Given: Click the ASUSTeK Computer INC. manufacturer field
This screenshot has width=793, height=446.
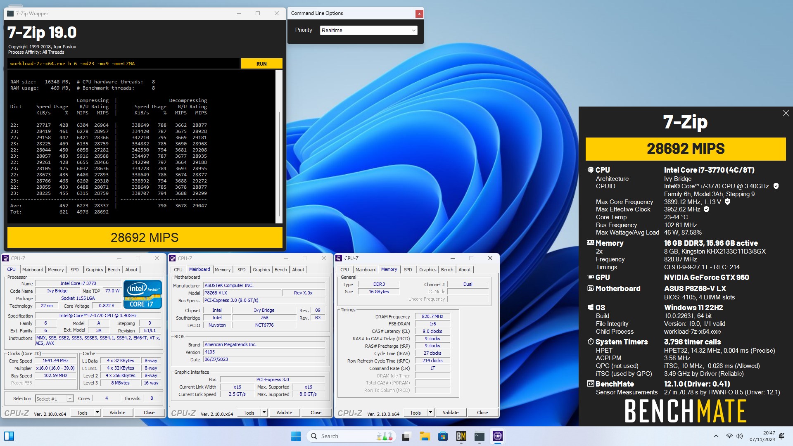Looking at the screenshot, I should coord(264,285).
